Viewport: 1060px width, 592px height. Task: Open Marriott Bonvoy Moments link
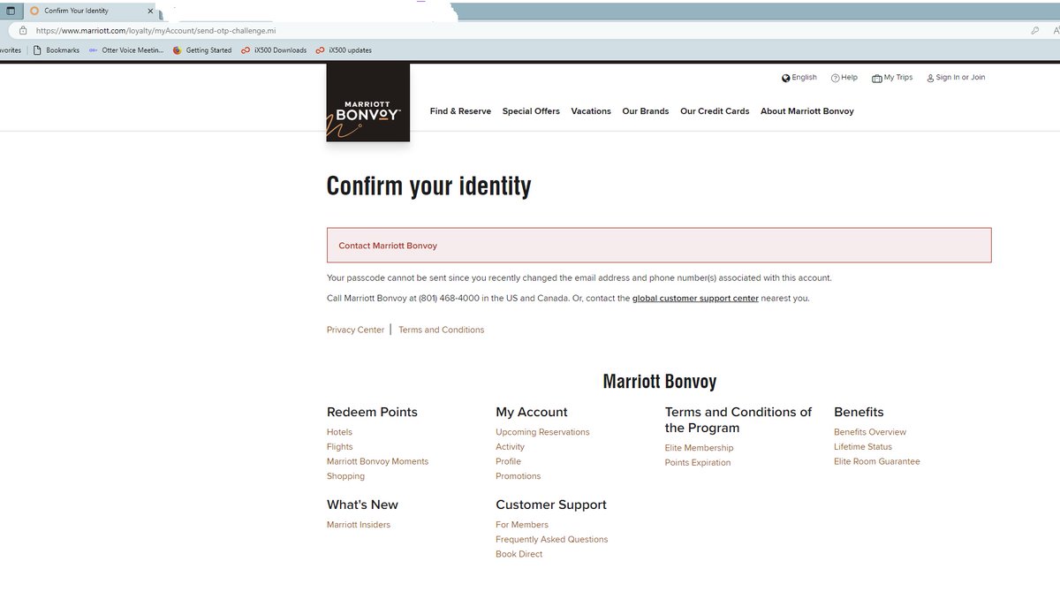click(377, 461)
